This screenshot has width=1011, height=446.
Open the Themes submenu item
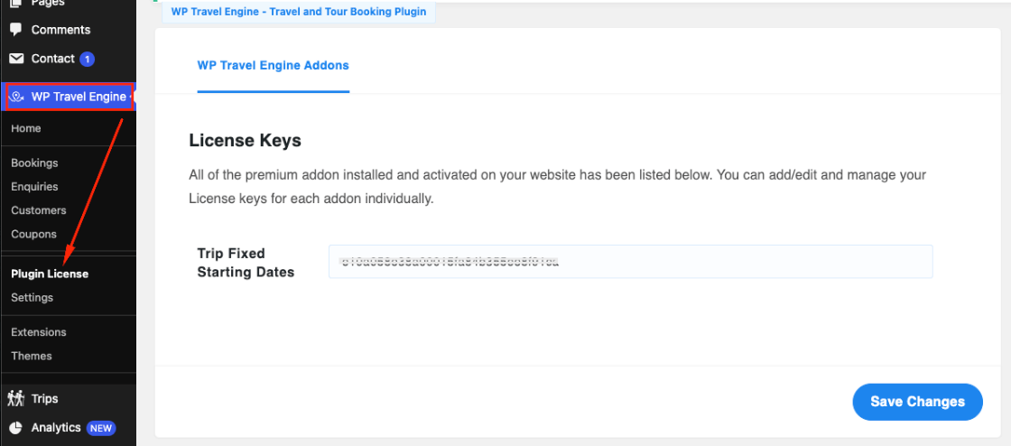31,356
